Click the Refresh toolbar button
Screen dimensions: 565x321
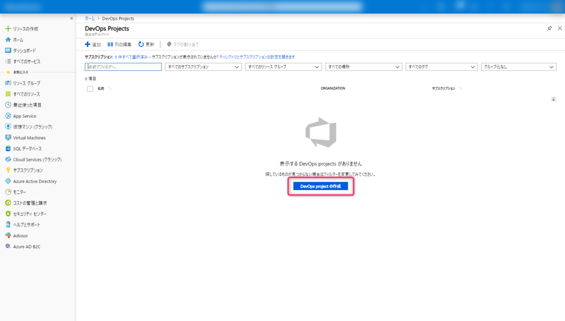(146, 44)
